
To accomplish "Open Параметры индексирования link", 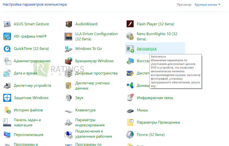I will (90, 122).
